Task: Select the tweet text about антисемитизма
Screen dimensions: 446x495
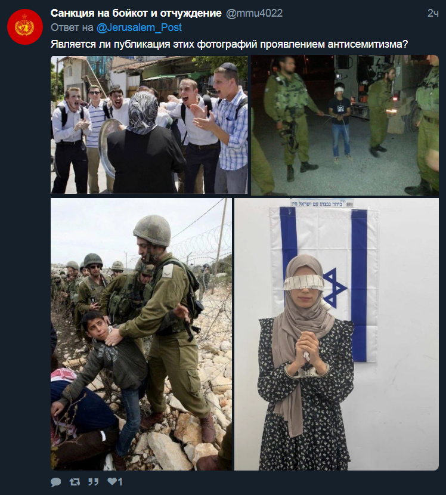Action: [x=230, y=44]
